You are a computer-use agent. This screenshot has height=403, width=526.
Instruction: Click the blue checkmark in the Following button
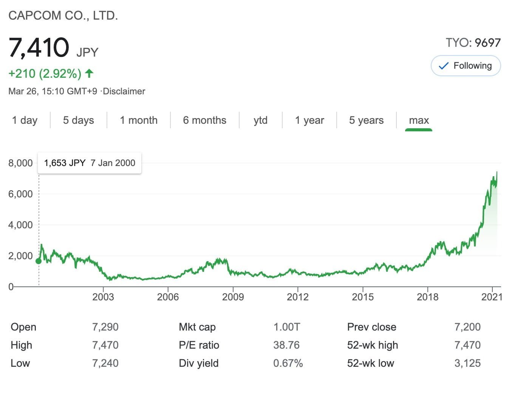443,66
